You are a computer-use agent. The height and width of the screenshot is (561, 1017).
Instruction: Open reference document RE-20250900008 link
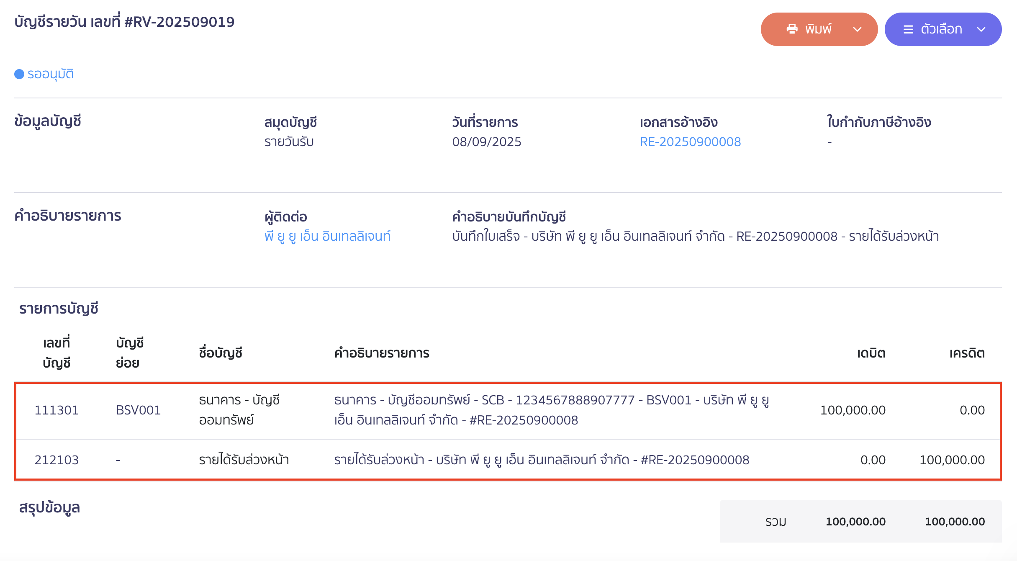(x=690, y=142)
